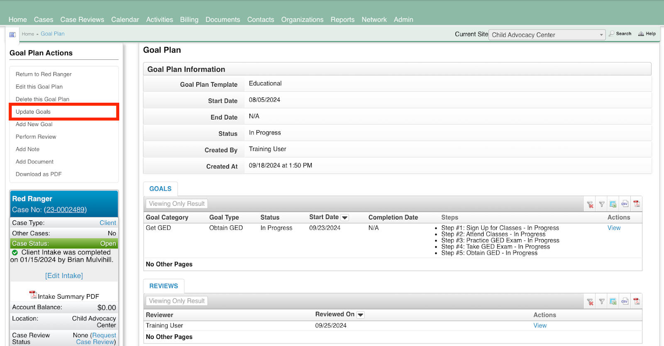664x346 pixels.
Task: Click Return to Red Ranger
Action: pyautogui.click(x=44, y=74)
